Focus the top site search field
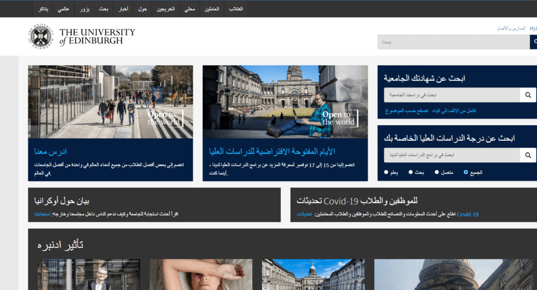This screenshot has width=537, height=290. [453, 42]
